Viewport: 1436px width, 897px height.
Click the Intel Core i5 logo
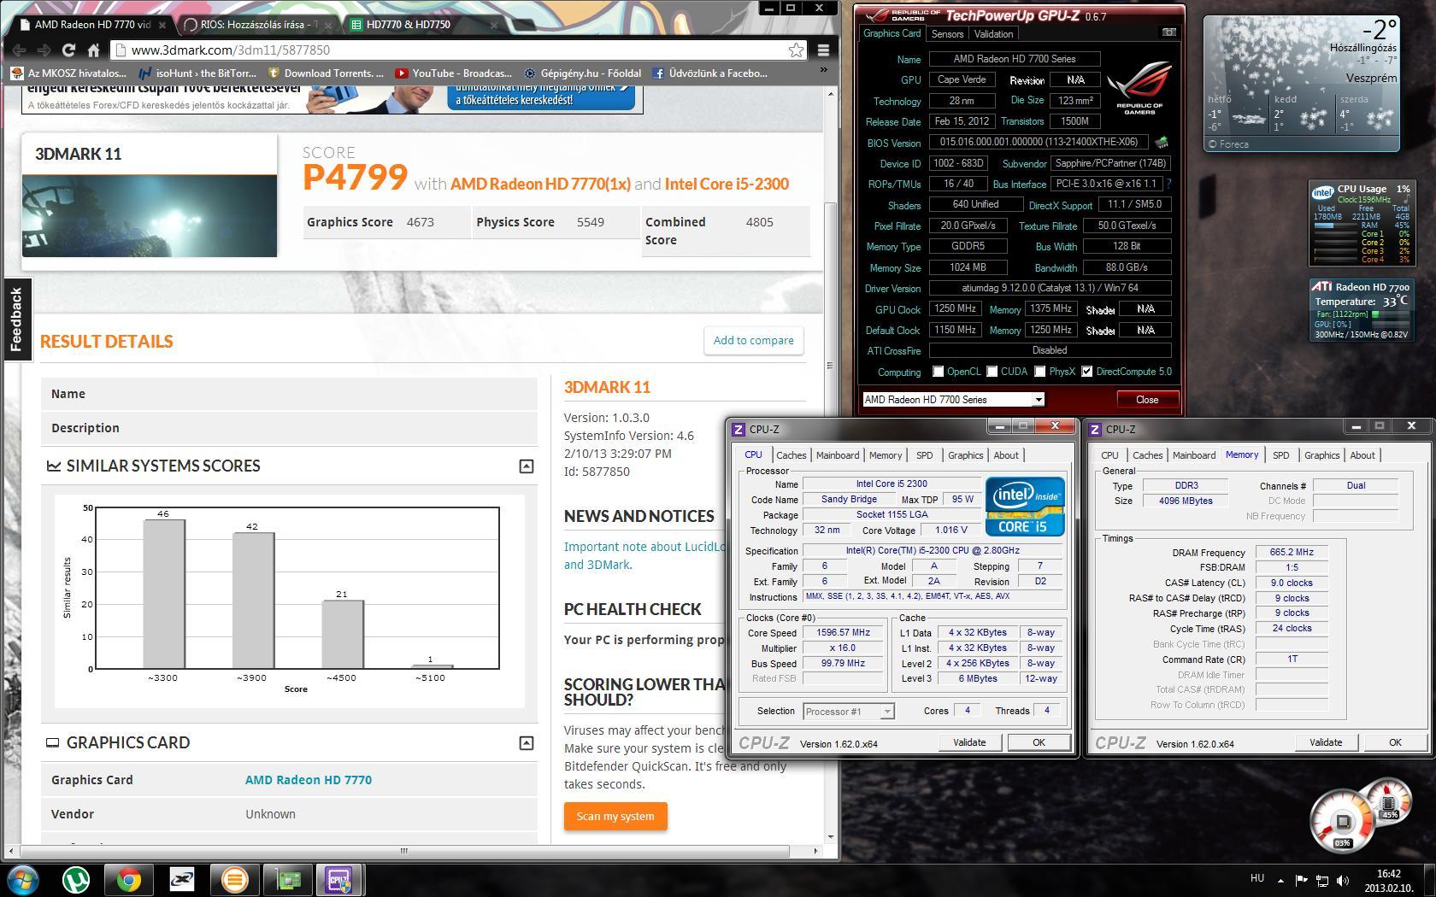point(1025,507)
